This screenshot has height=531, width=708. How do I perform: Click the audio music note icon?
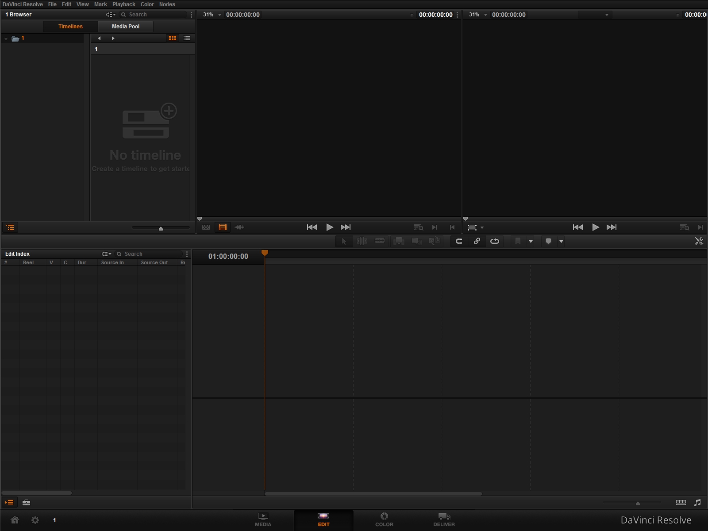[697, 502]
